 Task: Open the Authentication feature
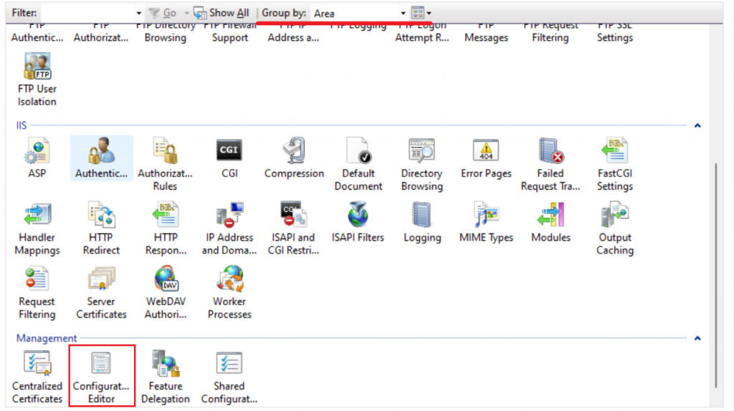(x=101, y=158)
